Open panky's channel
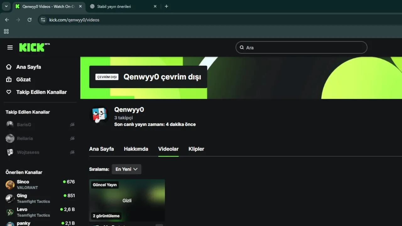This screenshot has height=226, width=402. (40, 223)
